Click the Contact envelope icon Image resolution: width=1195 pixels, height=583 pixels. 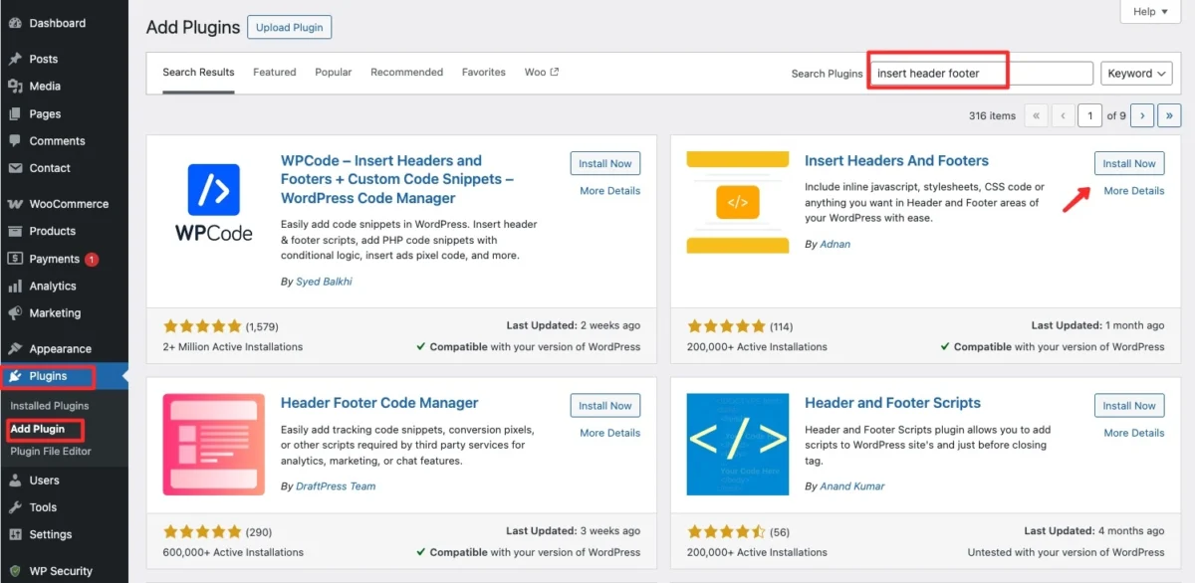15,168
